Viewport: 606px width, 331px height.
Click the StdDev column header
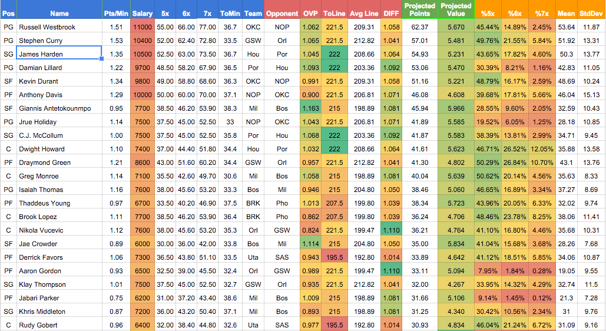592,14
